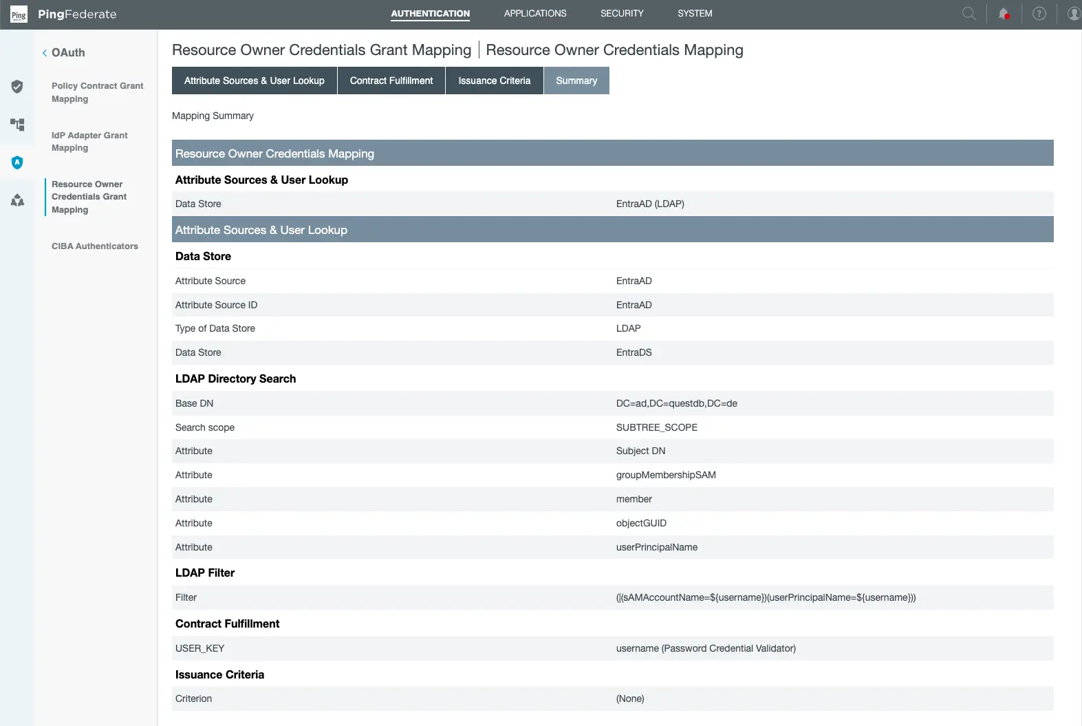Open IdP Adapter Grant Mapping
1082x726 pixels.
[89, 142]
